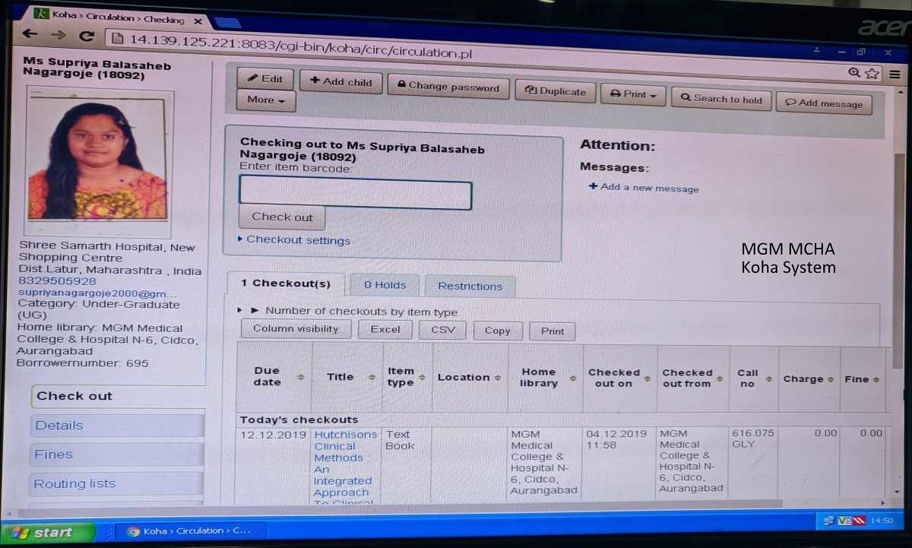Click the Check out button under the barcode field

[x=282, y=217]
